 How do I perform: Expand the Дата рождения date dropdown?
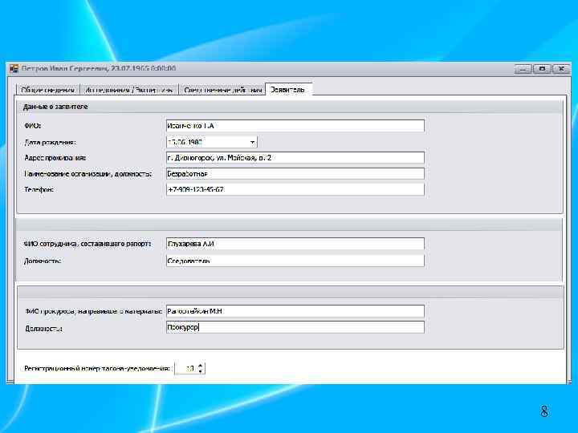(253, 142)
